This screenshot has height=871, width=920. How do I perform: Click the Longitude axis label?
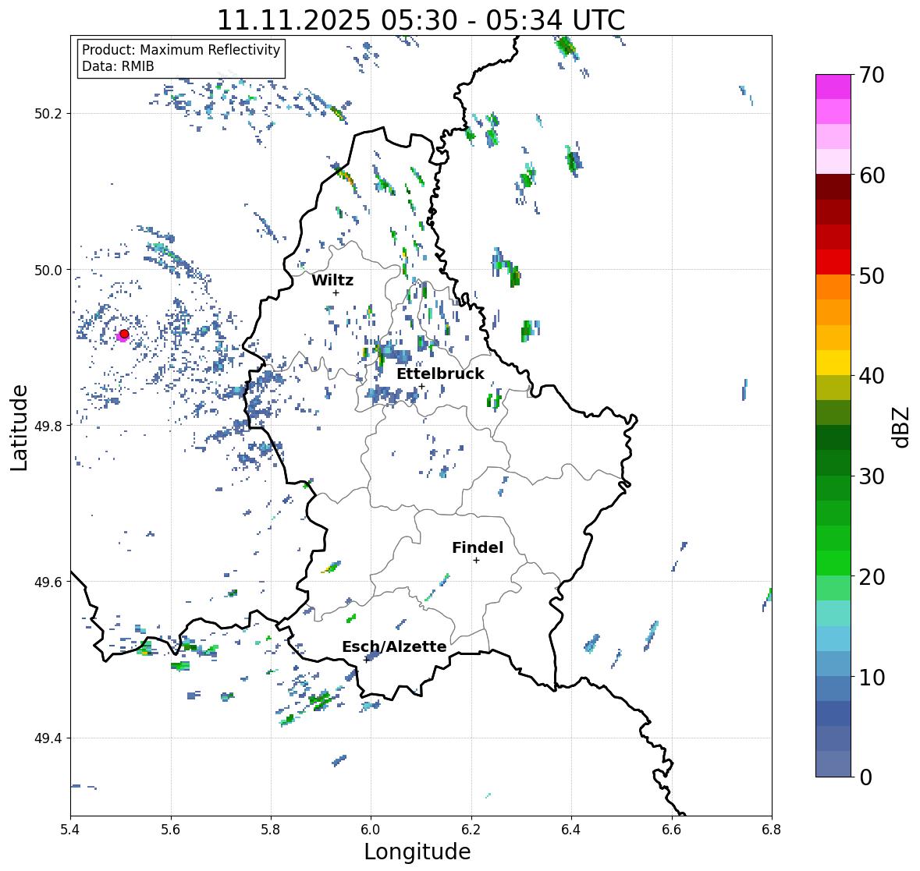point(417,852)
